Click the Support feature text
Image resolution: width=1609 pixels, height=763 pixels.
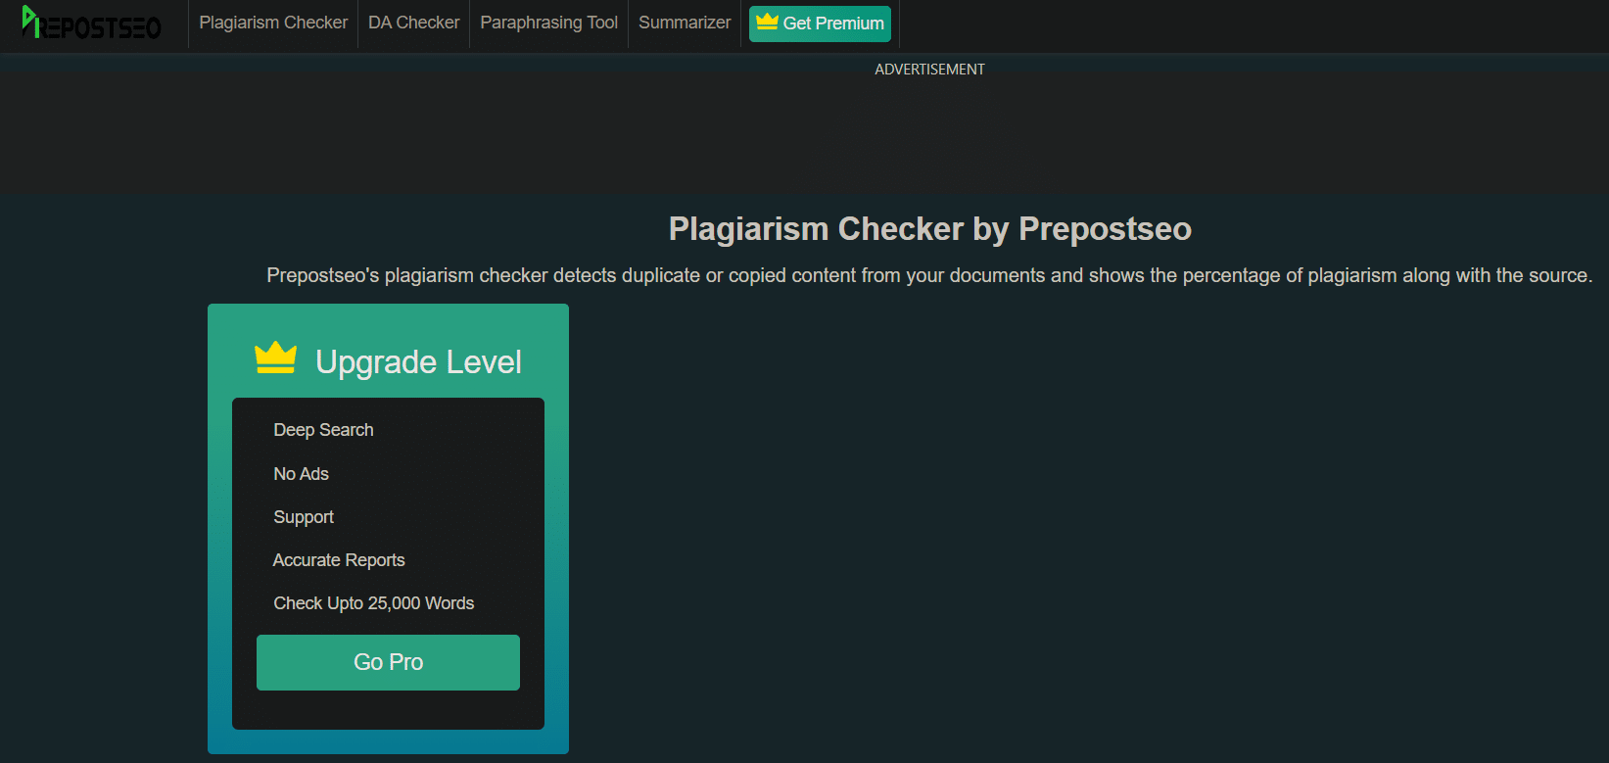pyautogui.click(x=304, y=517)
